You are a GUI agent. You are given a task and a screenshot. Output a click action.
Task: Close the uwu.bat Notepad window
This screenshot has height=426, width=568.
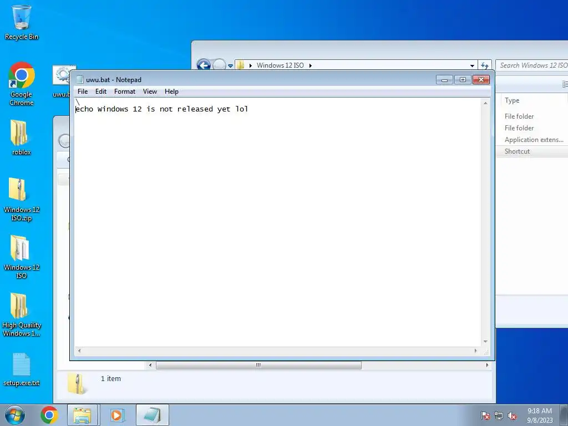[481, 80]
